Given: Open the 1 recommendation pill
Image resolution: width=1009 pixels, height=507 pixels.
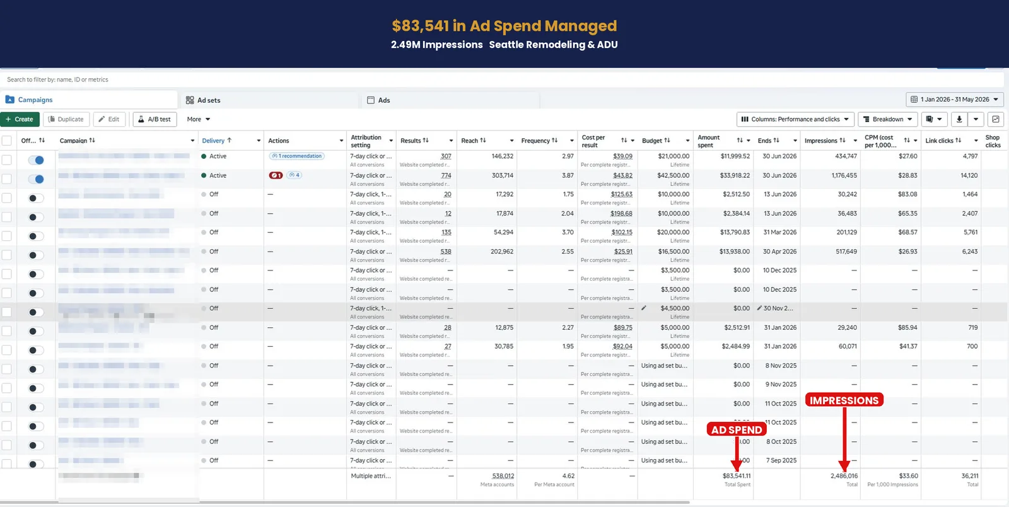Looking at the screenshot, I should pos(297,156).
